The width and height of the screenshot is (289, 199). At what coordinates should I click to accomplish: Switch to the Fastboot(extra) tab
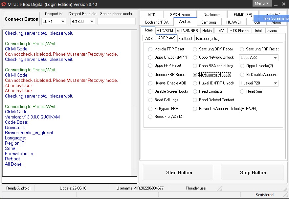pos(208,38)
